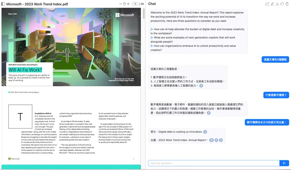Click the illustration credit text on the cover
Viewport: 291px width, 170px height.
(x=121, y=80)
